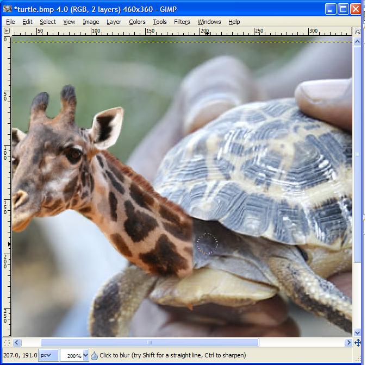The width and height of the screenshot is (386, 365).
Task: Click the vertical scrollbar down arrow
Action: tap(357, 332)
